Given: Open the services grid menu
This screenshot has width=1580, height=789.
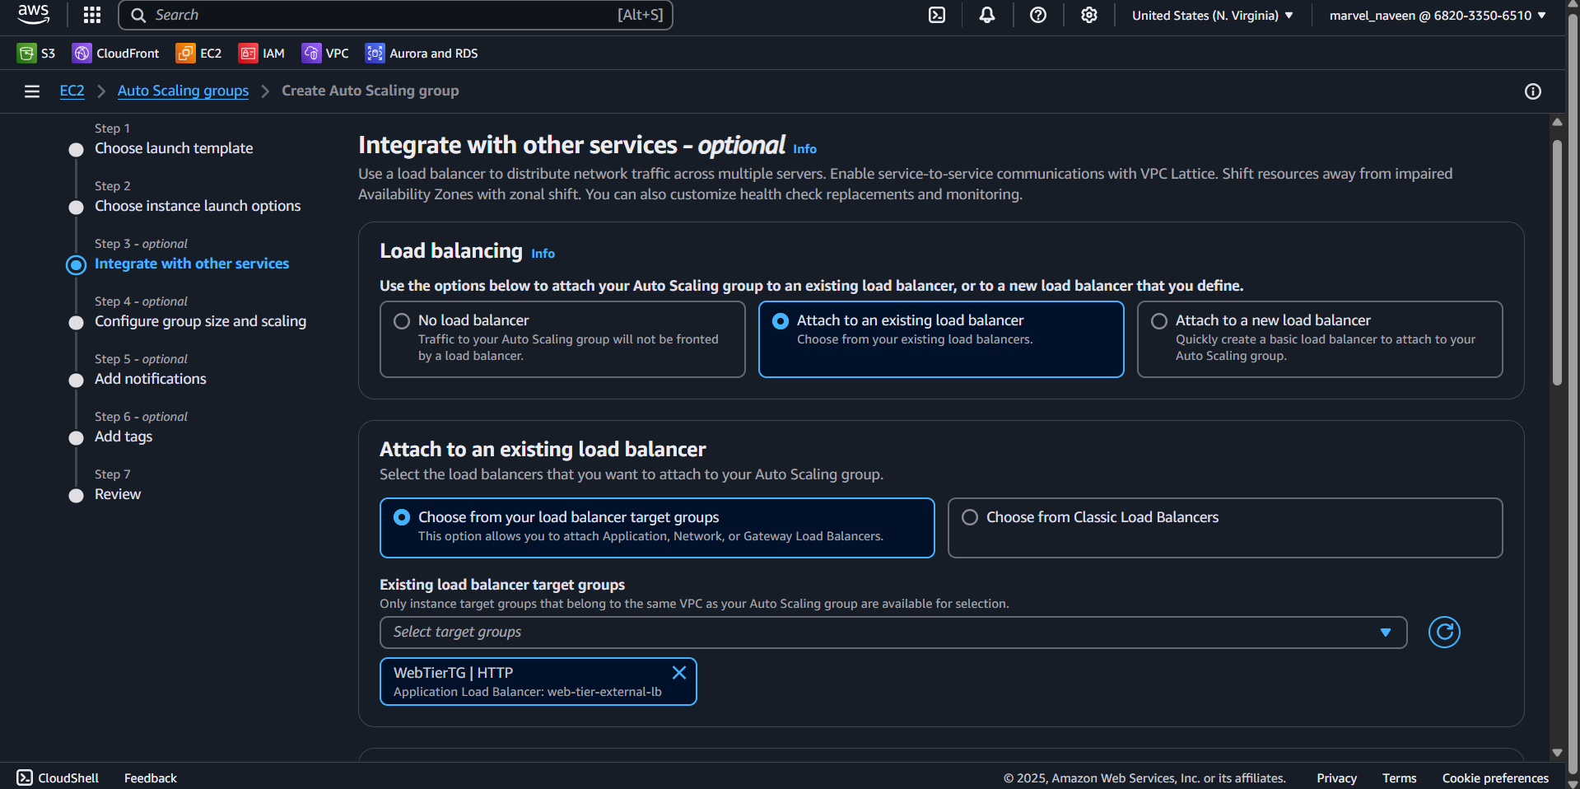Looking at the screenshot, I should (92, 15).
